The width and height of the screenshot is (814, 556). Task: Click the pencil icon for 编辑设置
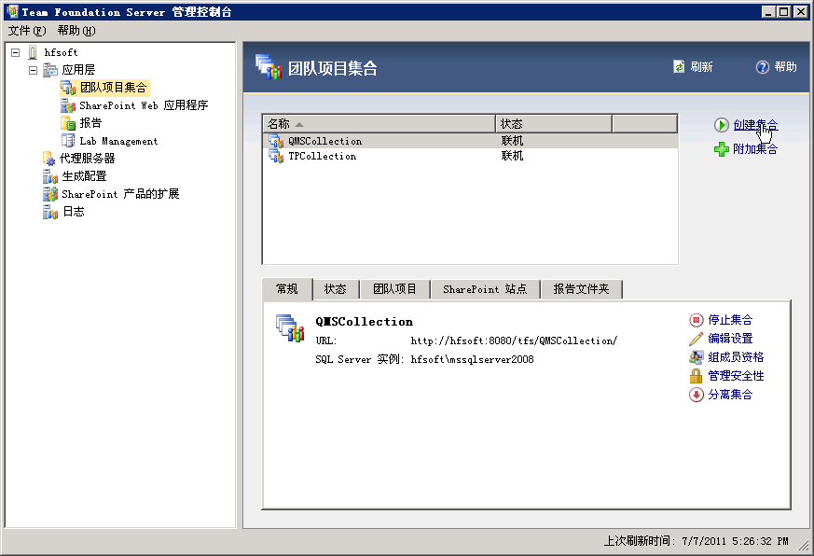(x=697, y=339)
